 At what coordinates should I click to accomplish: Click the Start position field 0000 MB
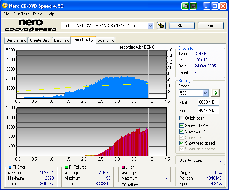[209, 102]
